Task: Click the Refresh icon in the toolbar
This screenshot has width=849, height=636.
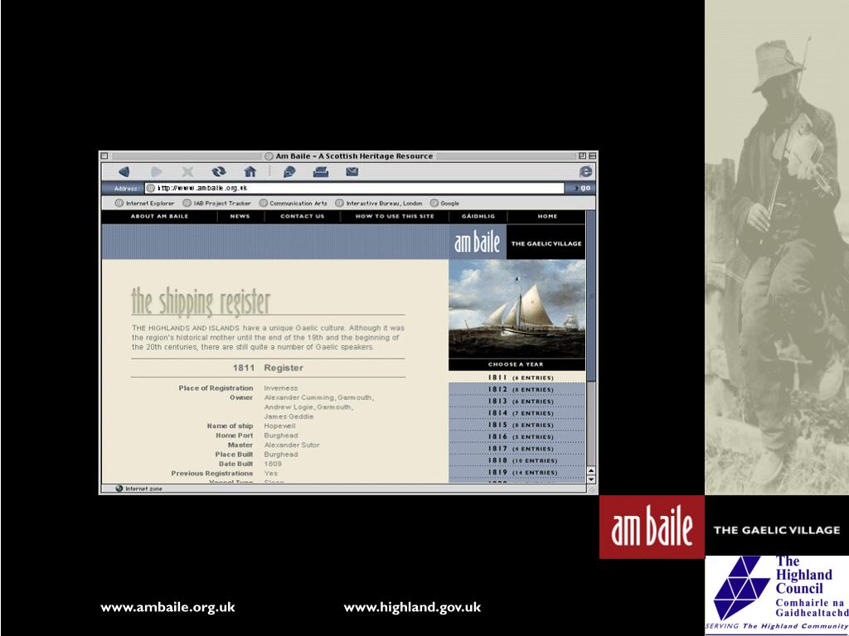Action: pyautogui.click(x=219, y=172)
